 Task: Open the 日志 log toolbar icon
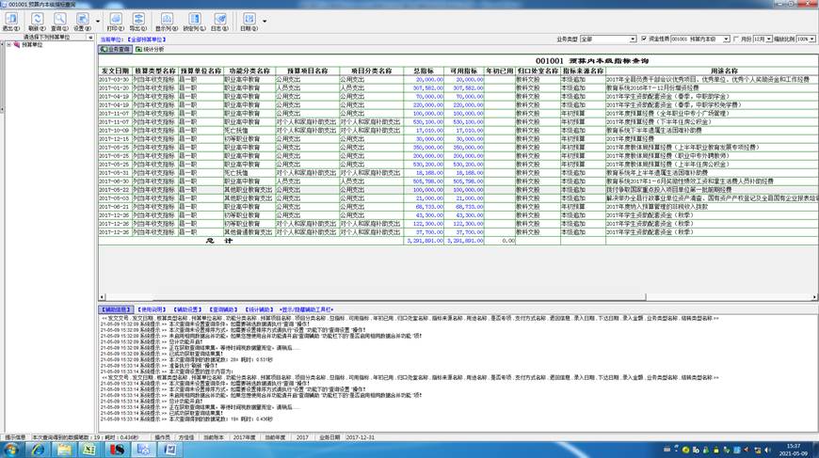[220, 22]
